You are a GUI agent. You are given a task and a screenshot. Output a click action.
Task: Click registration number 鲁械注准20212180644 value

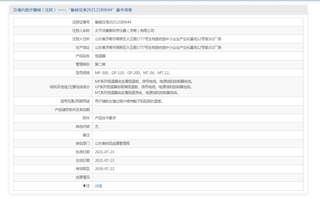tap(113, 22)
